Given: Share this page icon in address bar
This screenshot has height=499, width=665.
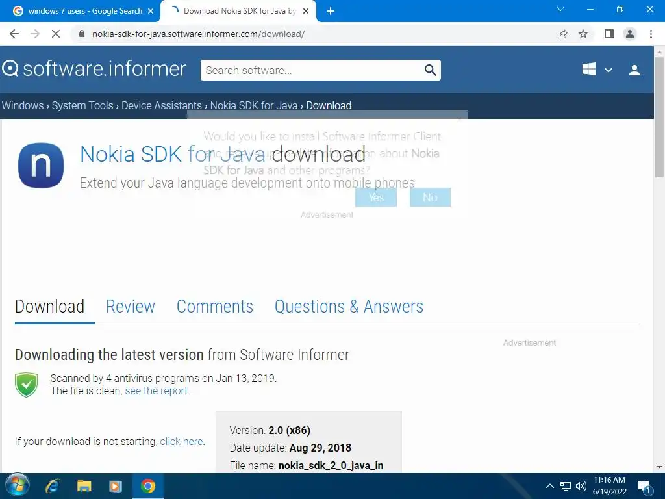Looking at the screenshot, I should [562, 34].
